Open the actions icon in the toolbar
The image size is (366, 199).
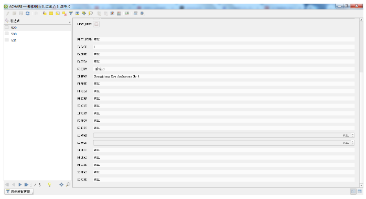142,14
